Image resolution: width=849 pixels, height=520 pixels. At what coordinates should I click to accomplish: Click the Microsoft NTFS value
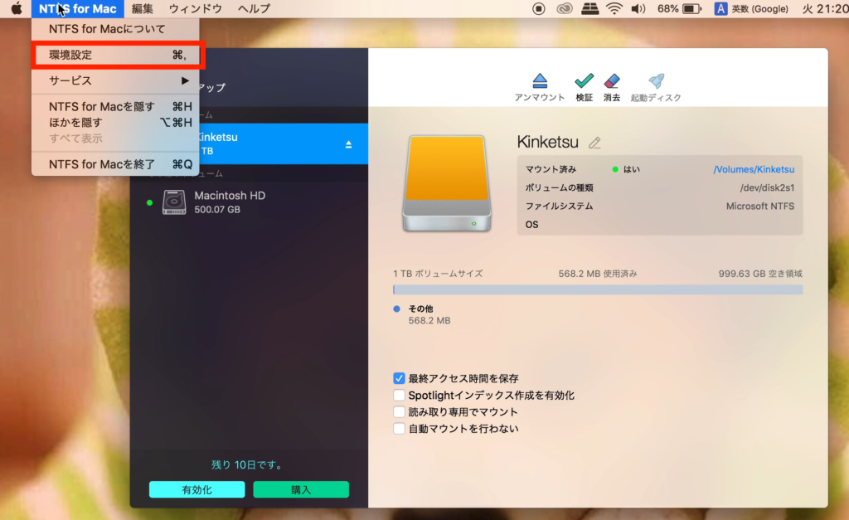(x=760, y=207)
